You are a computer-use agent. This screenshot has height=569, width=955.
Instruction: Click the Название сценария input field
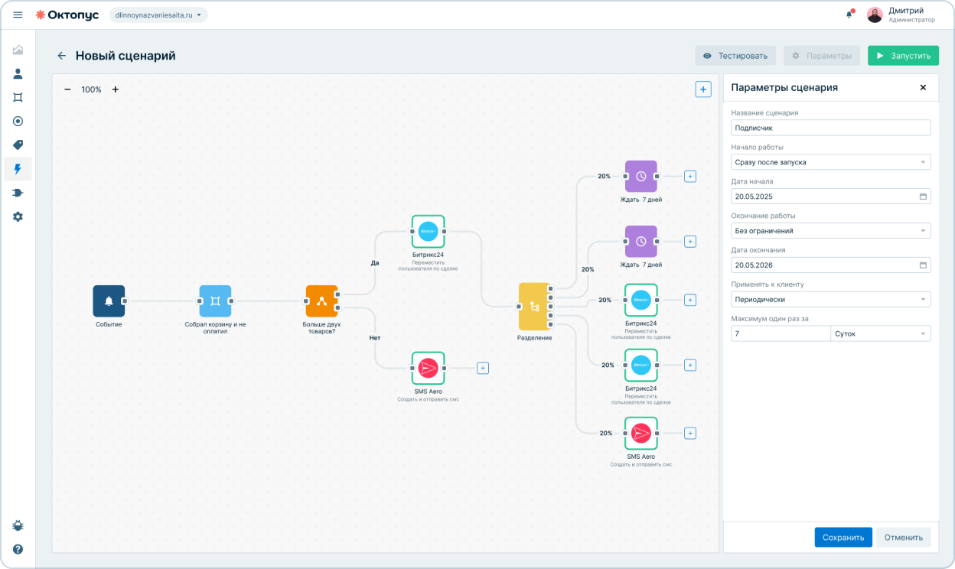point(830,128)
